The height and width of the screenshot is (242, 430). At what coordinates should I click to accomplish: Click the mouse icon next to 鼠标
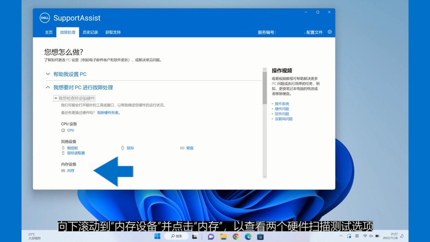tap(123, 148)
